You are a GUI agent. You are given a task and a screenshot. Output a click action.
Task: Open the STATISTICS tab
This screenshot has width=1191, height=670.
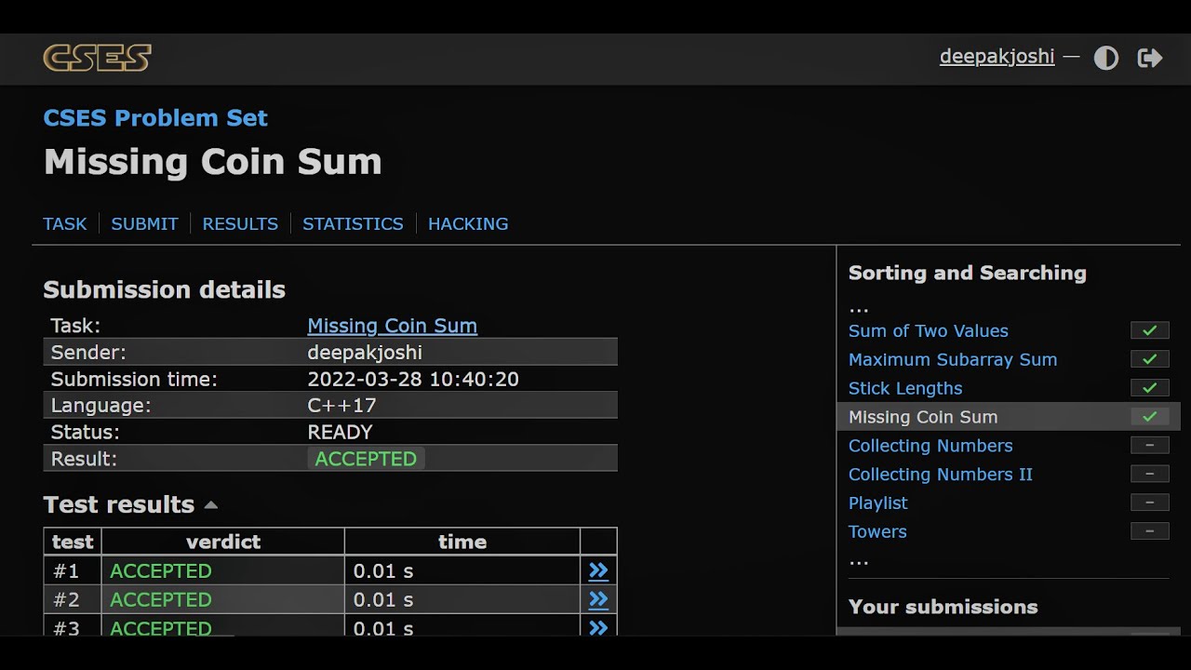pos(353,223)
